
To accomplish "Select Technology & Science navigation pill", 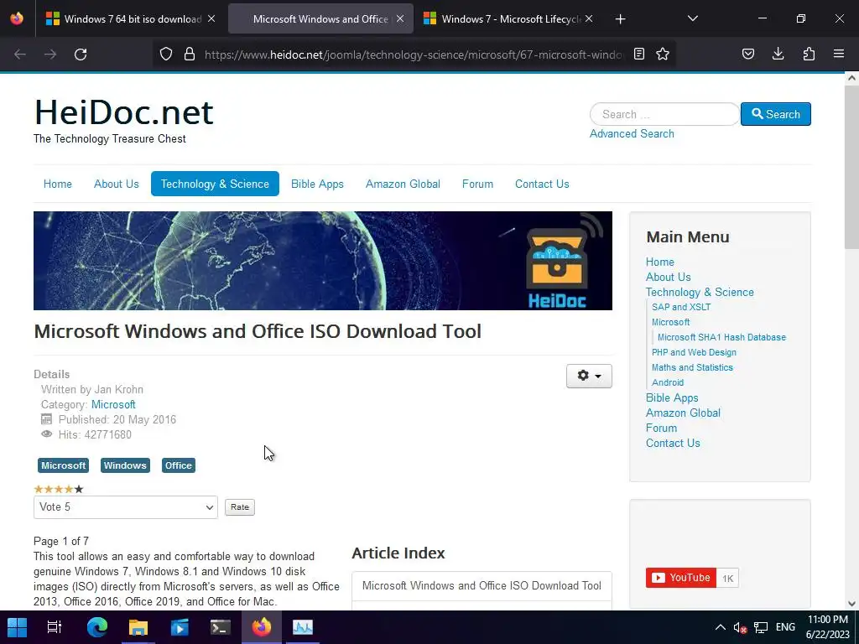I will (215, 184).
